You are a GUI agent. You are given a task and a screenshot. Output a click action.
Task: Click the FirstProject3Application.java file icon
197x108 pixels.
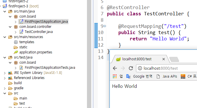click(x=21, y=21)
